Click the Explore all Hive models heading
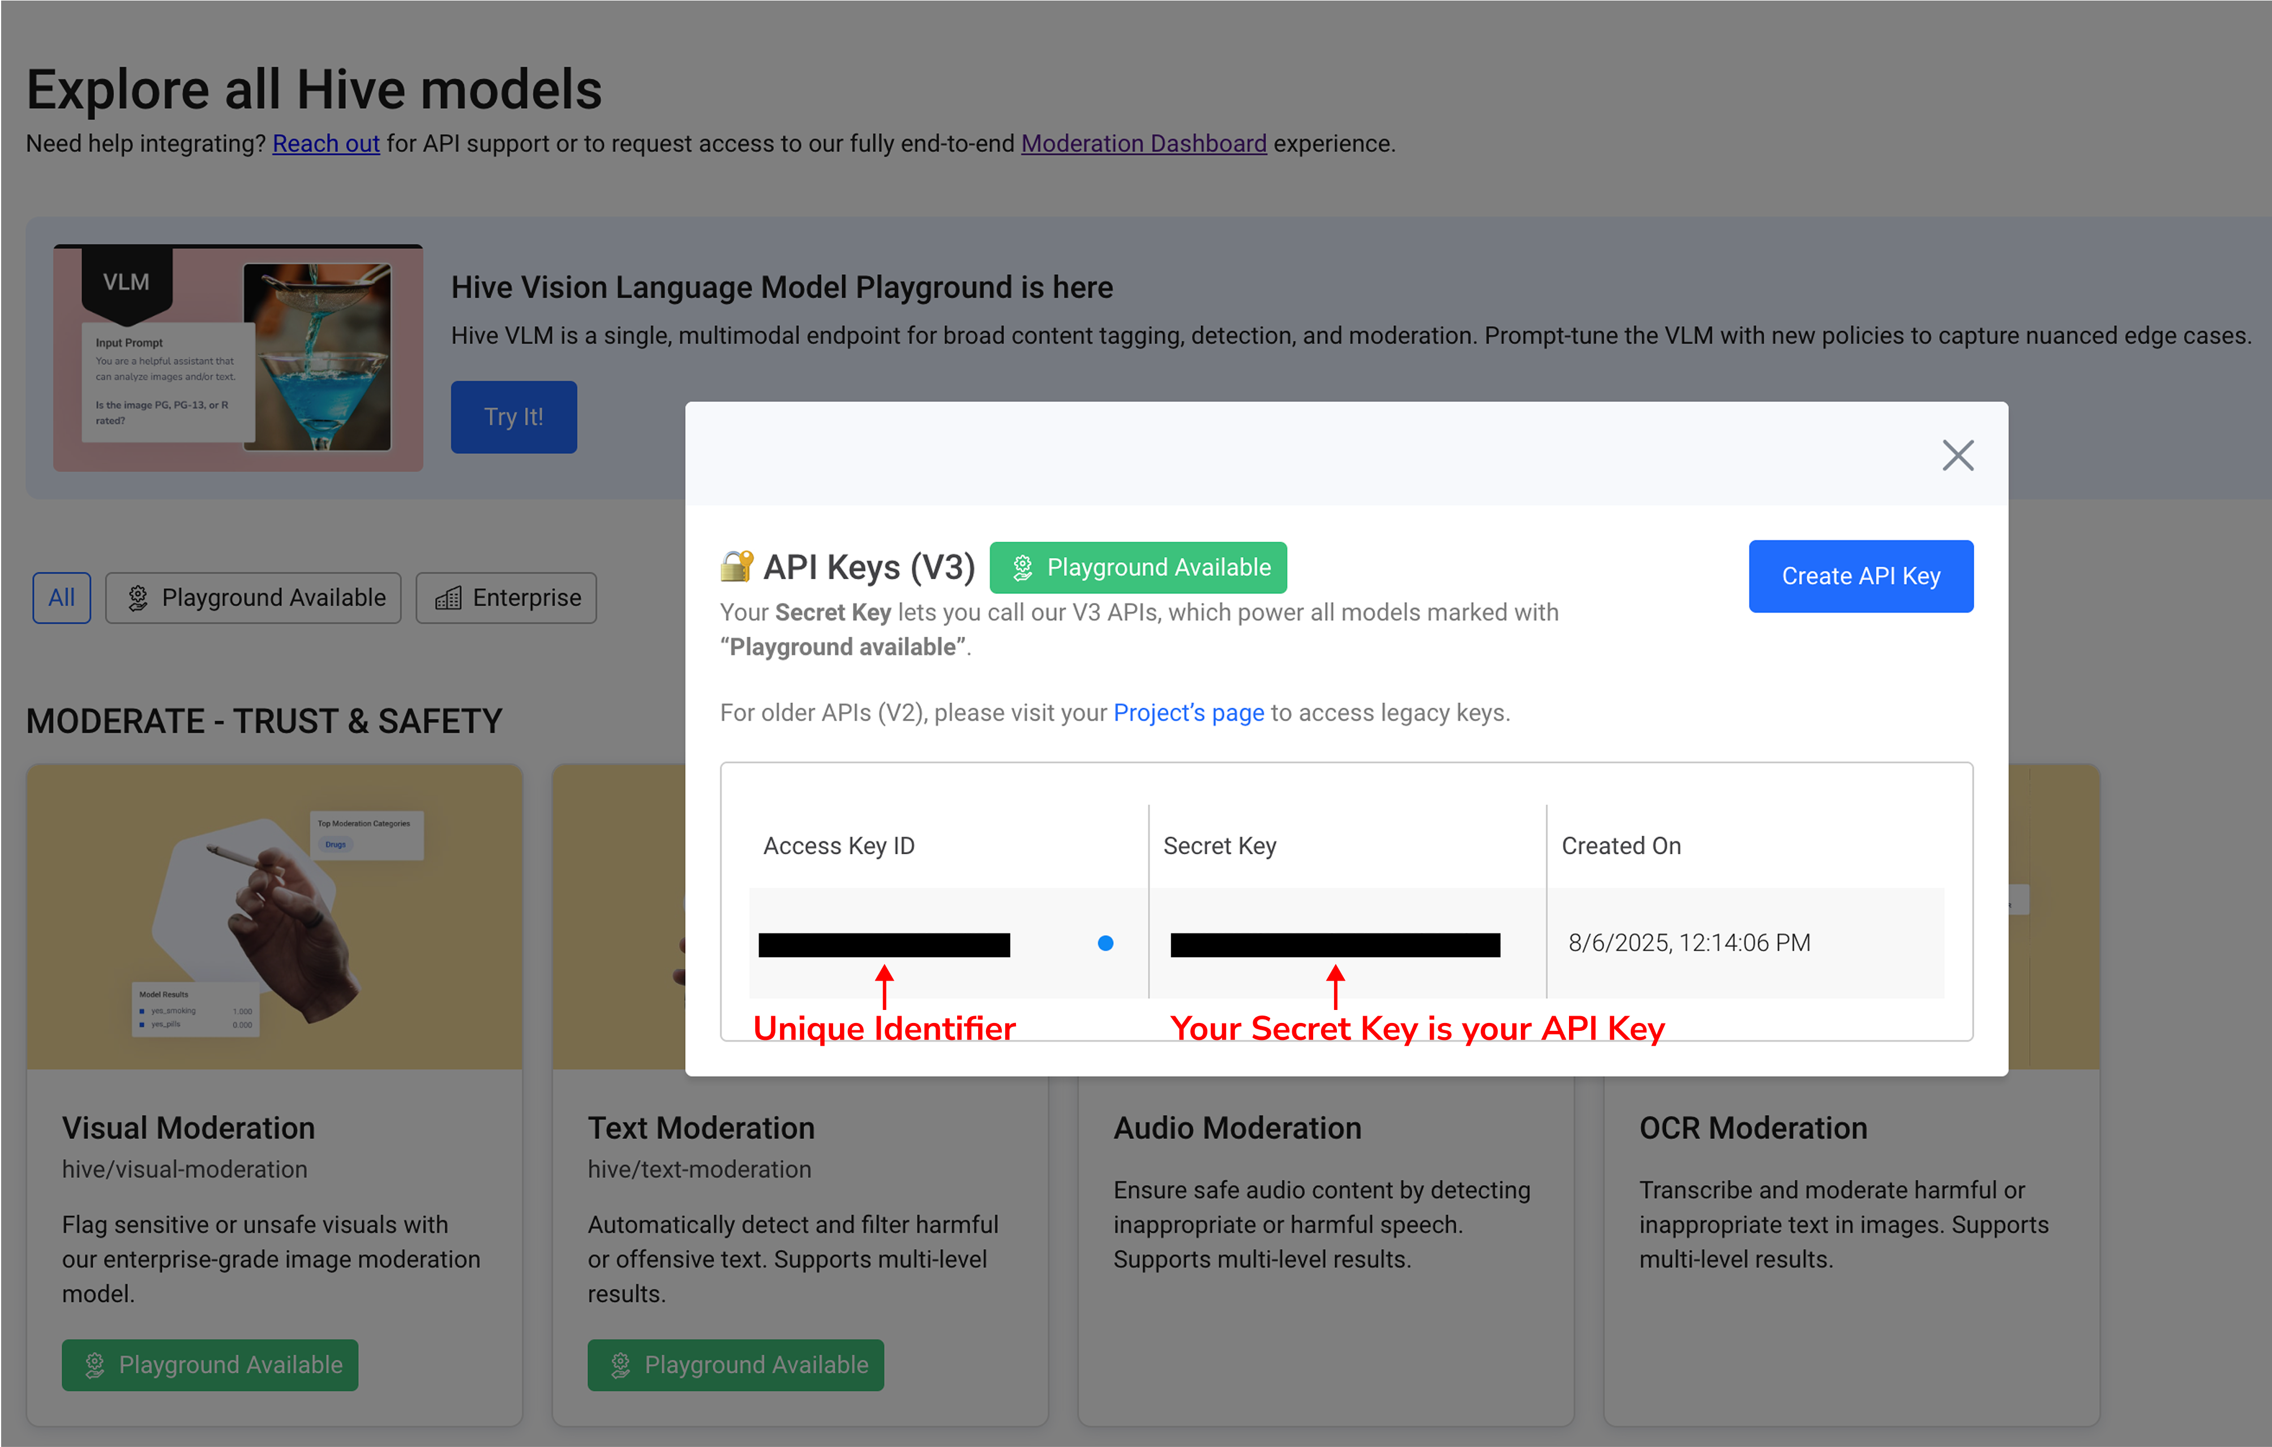 click(x=314, y=89)
